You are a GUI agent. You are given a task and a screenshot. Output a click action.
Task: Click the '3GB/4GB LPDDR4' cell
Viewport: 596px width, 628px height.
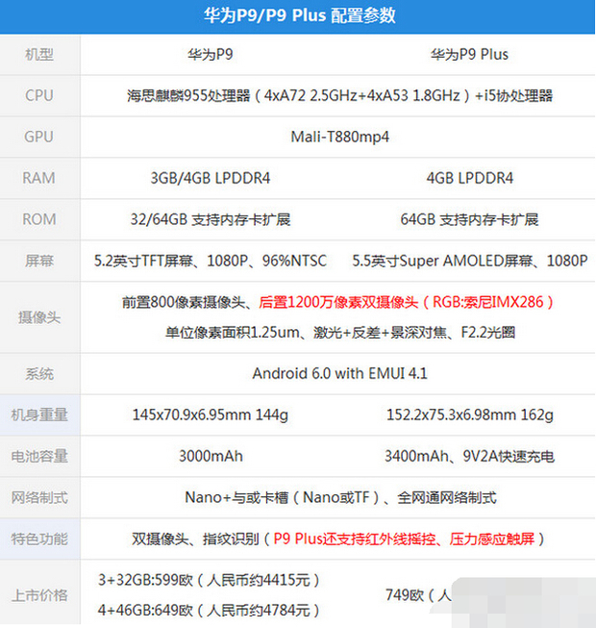pos(211,178)
